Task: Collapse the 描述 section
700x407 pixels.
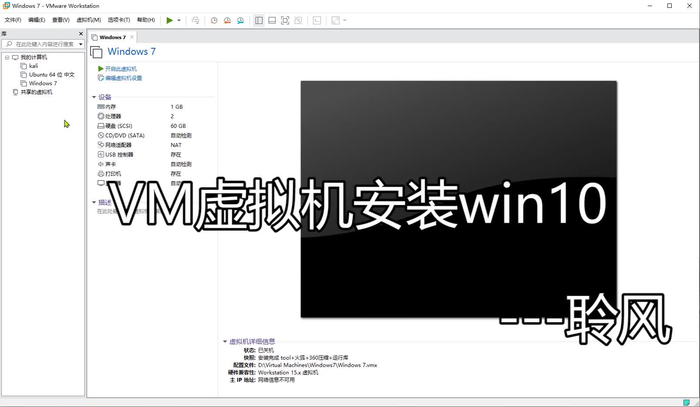Action: pos(94,203)
